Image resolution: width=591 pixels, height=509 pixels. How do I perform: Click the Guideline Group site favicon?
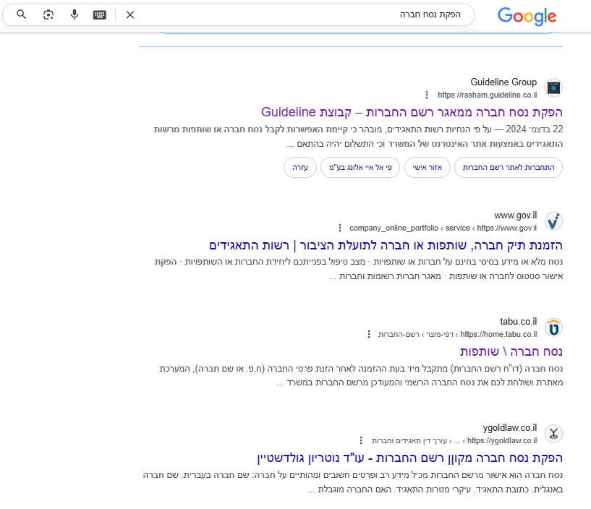(553, 88)
